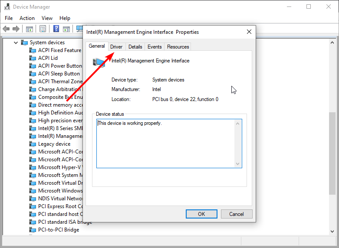Select Microsoft System Management tree item
The width and height of the screenshot is (339, 248).
(x=60, y=175)
